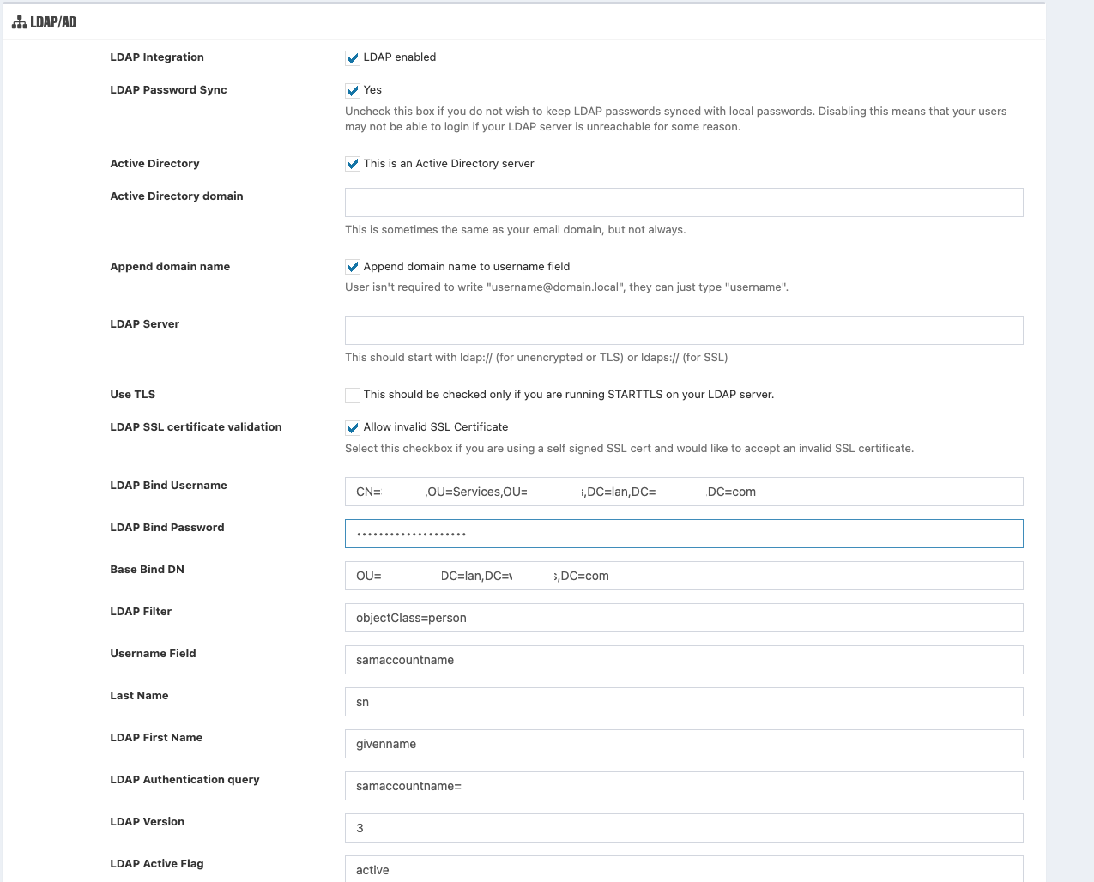
Task: Click the Use TLS label
Action: click(x=133, y=395)
